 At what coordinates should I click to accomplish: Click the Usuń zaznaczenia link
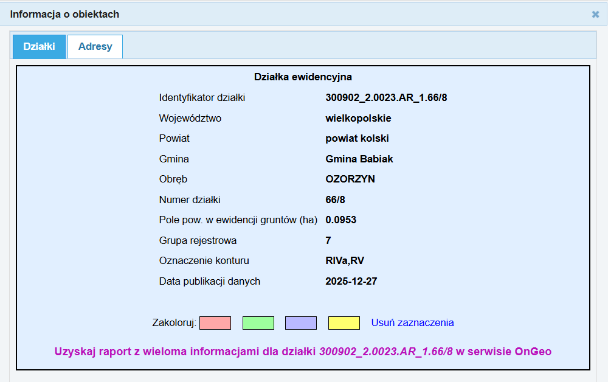point(412,322)
